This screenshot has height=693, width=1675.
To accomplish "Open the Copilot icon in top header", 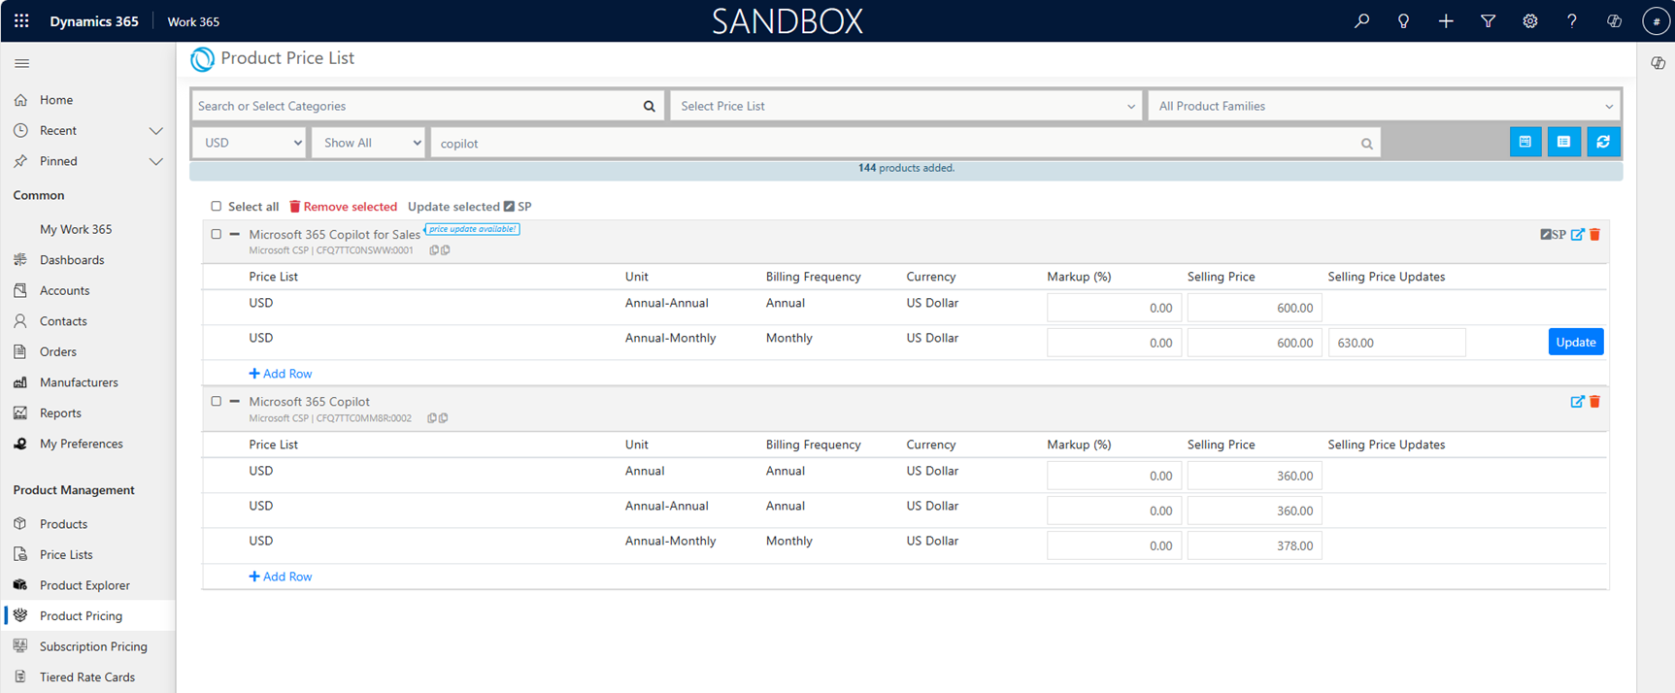I will [x=1614, y=20].
